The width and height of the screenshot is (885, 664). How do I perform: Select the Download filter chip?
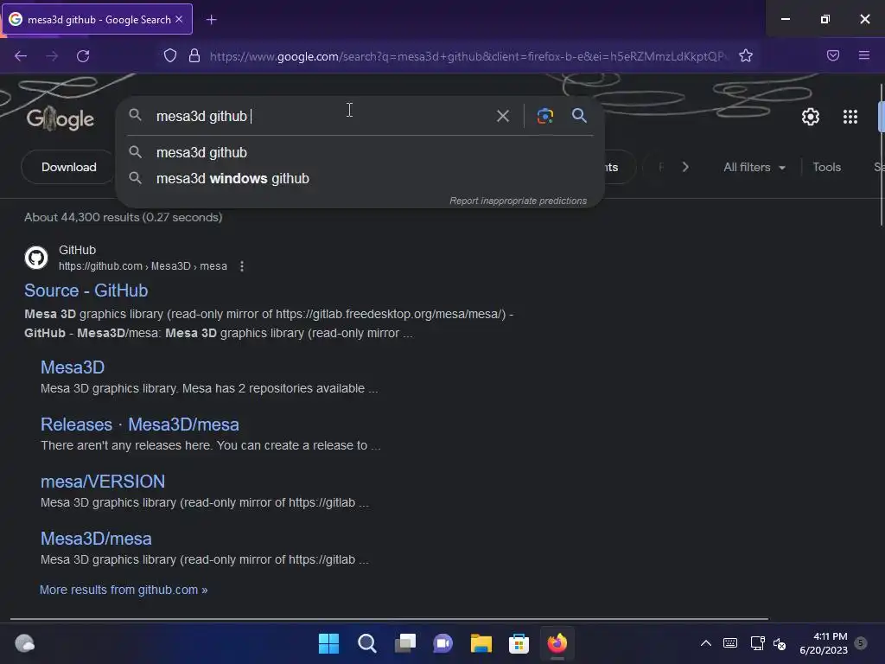69,167
